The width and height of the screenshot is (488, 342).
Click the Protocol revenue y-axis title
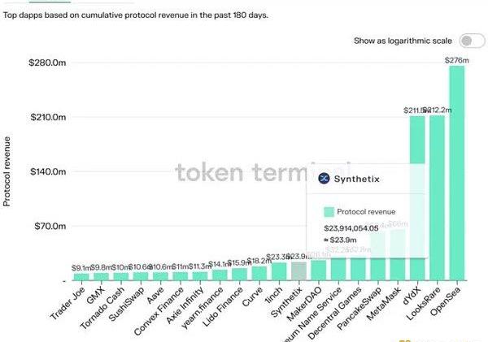click(x=9, y=171)
